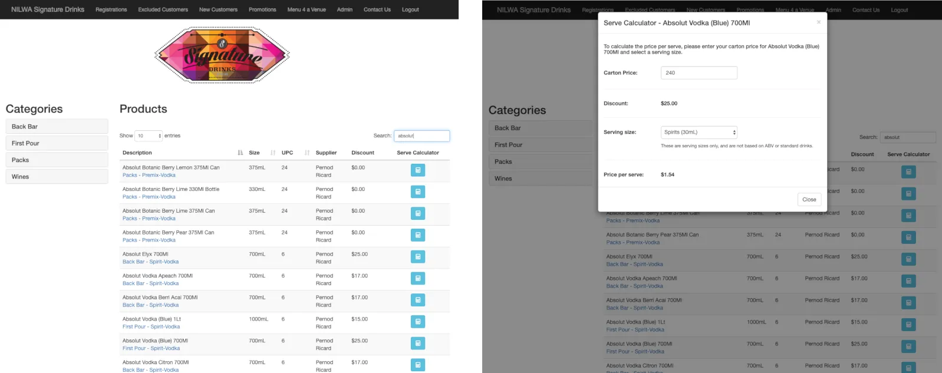Click 1000mL size cell for Vodka (Blue) 1Lt, undimmed page
The width and height of the screenshot is (942, 373).
point(258,319)
